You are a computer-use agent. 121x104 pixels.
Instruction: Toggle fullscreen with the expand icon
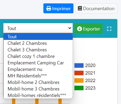pos(109,29)
